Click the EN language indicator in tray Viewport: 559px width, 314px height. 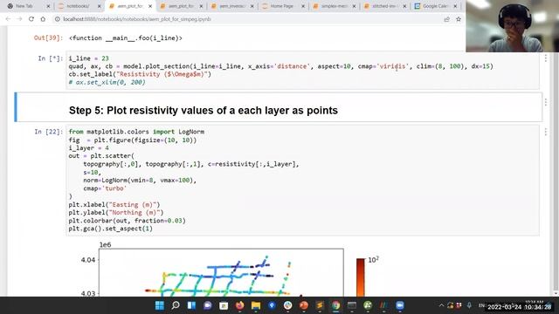(x=481, y=305)
